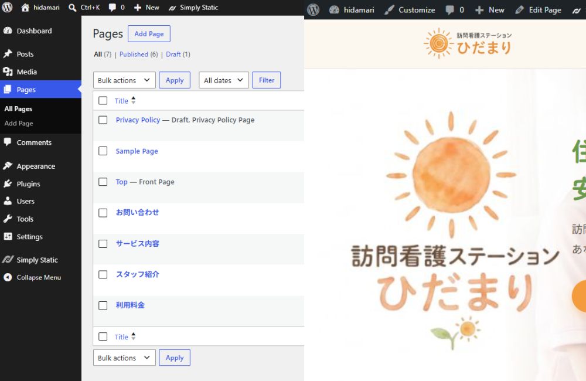The image size is (586, 381).
Task: Sort by the Title column in the footer
Action: pos(125,336)
